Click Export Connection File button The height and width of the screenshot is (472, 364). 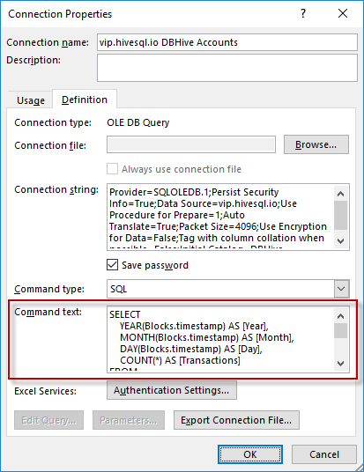pyautogui.click(x=236, y=420)
